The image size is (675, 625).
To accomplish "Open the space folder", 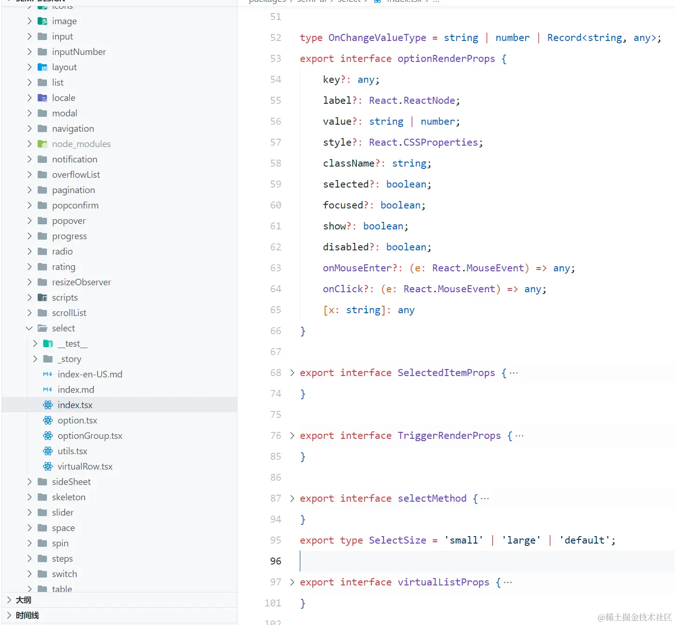I will tap(63, 528).
